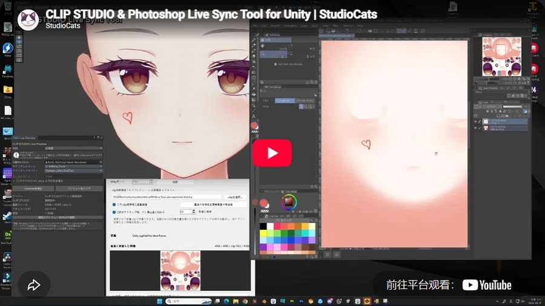
Task: Open File Explorer from the taskbar
Action: 236,301
